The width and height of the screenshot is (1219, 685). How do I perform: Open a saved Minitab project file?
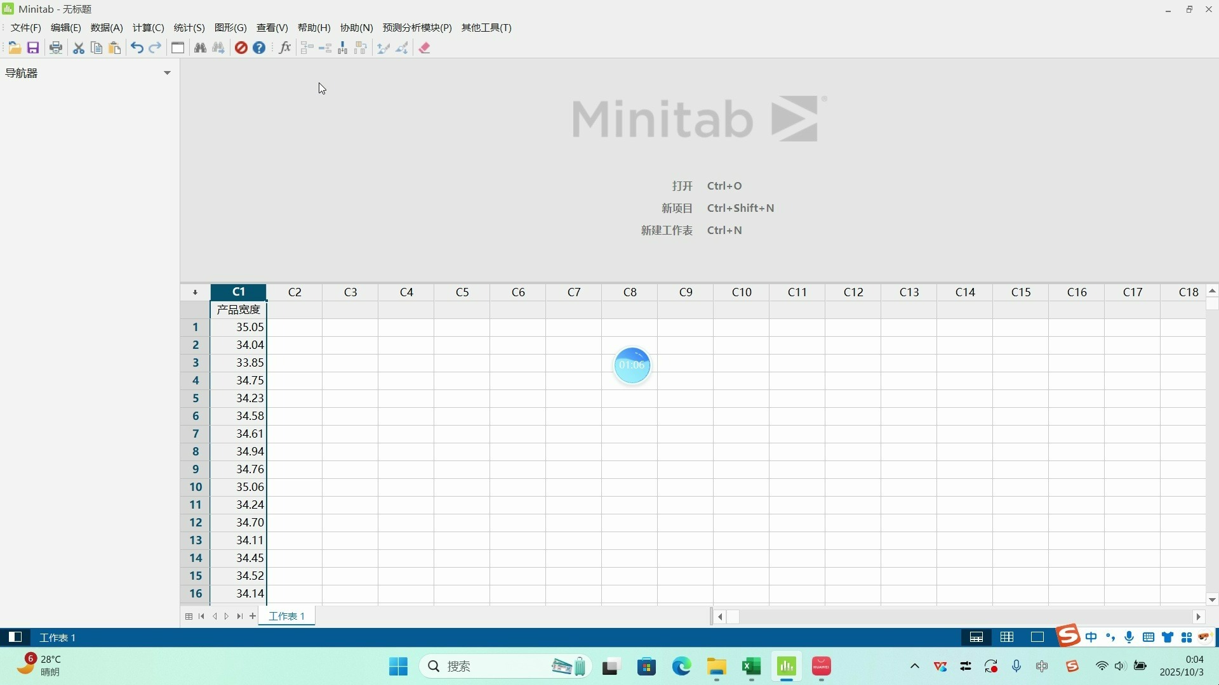click(x=15, y=48)
